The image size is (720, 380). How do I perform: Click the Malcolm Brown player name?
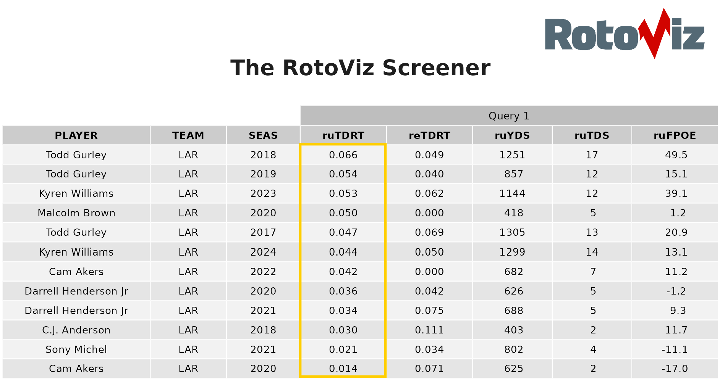point(76,213)
